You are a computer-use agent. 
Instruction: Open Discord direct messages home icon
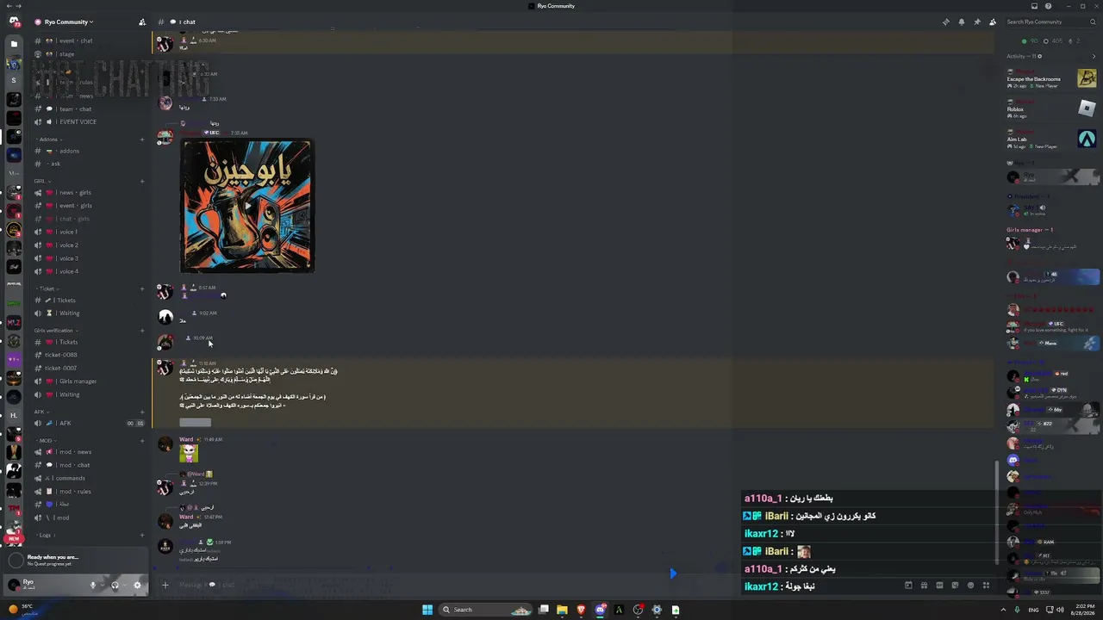point(14,22)
